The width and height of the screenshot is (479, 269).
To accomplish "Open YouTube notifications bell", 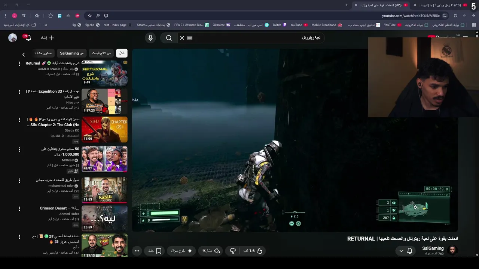I will pyautogui.click(x=28, y=38).
